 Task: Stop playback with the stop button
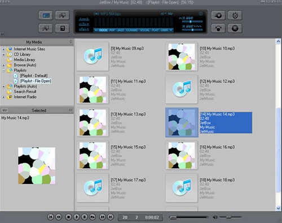pos(68,217)
